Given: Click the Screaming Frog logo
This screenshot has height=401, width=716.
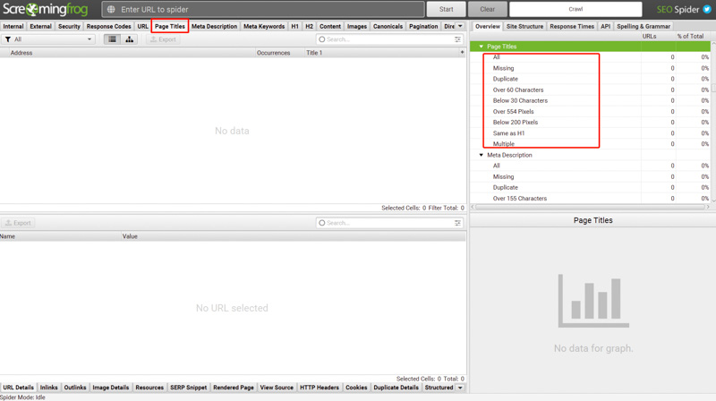Looking at the screenshot, I should tap(45, 10).
